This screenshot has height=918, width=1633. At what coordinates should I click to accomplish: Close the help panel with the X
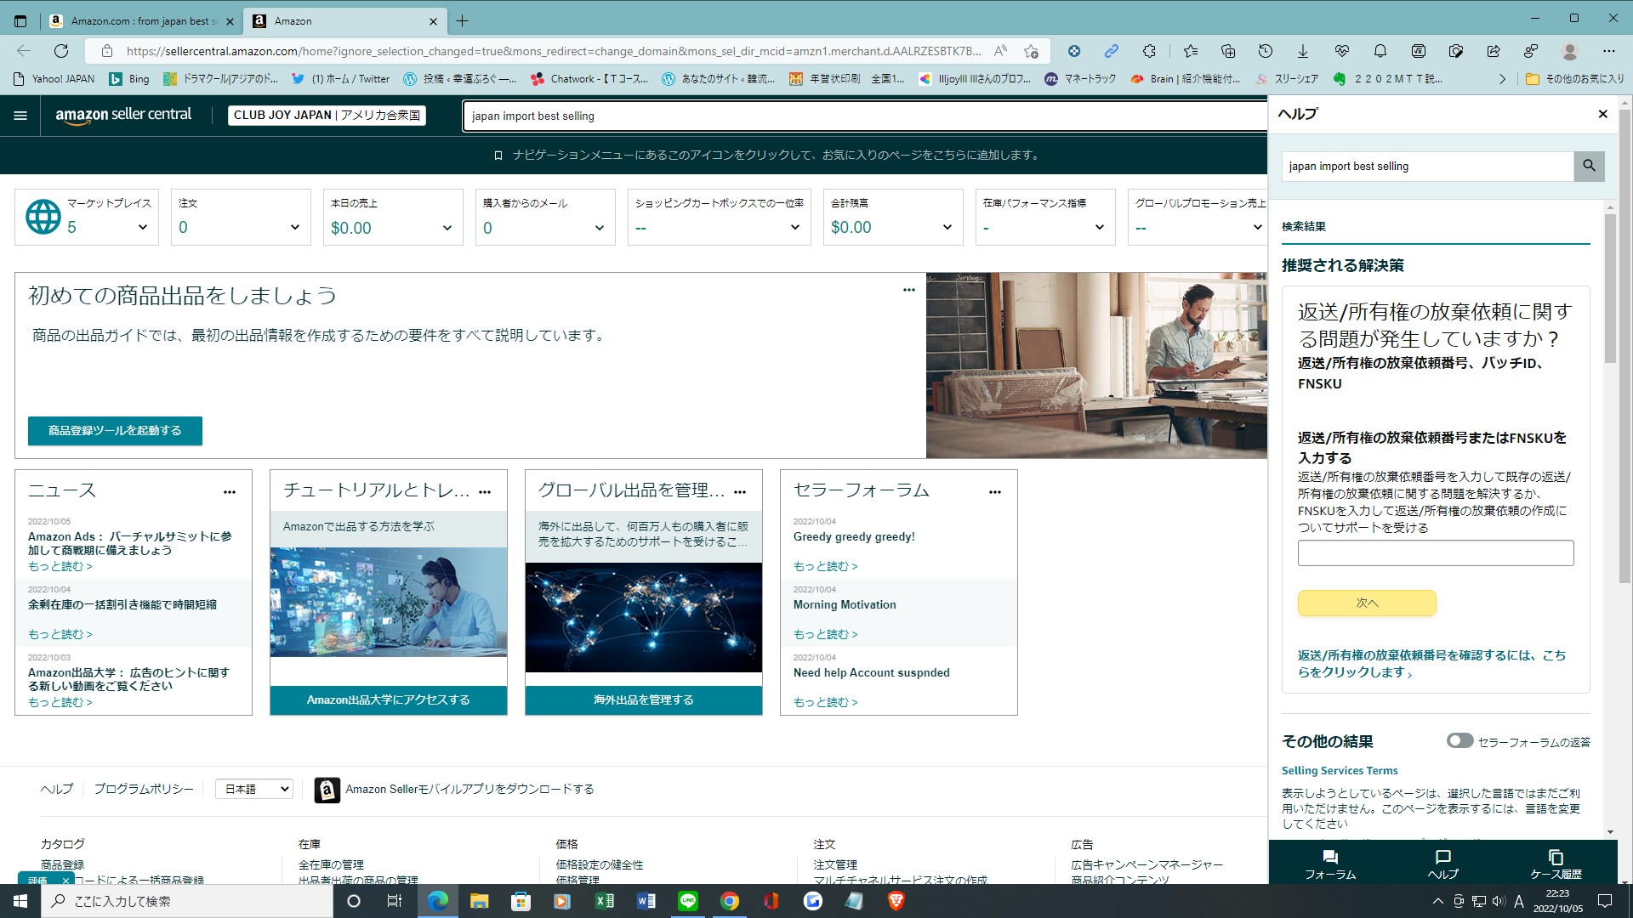[x=1602, y=114]
